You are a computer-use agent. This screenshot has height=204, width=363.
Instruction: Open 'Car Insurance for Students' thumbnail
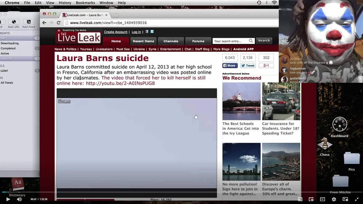[x=281, y=101]
